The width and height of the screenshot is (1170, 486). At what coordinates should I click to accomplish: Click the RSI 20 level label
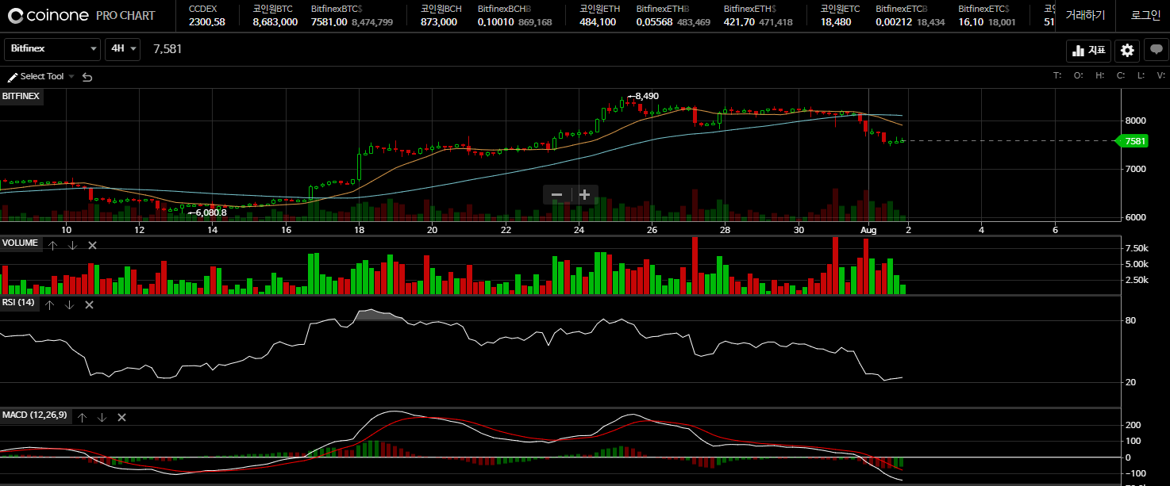(x=1130, y=382)
